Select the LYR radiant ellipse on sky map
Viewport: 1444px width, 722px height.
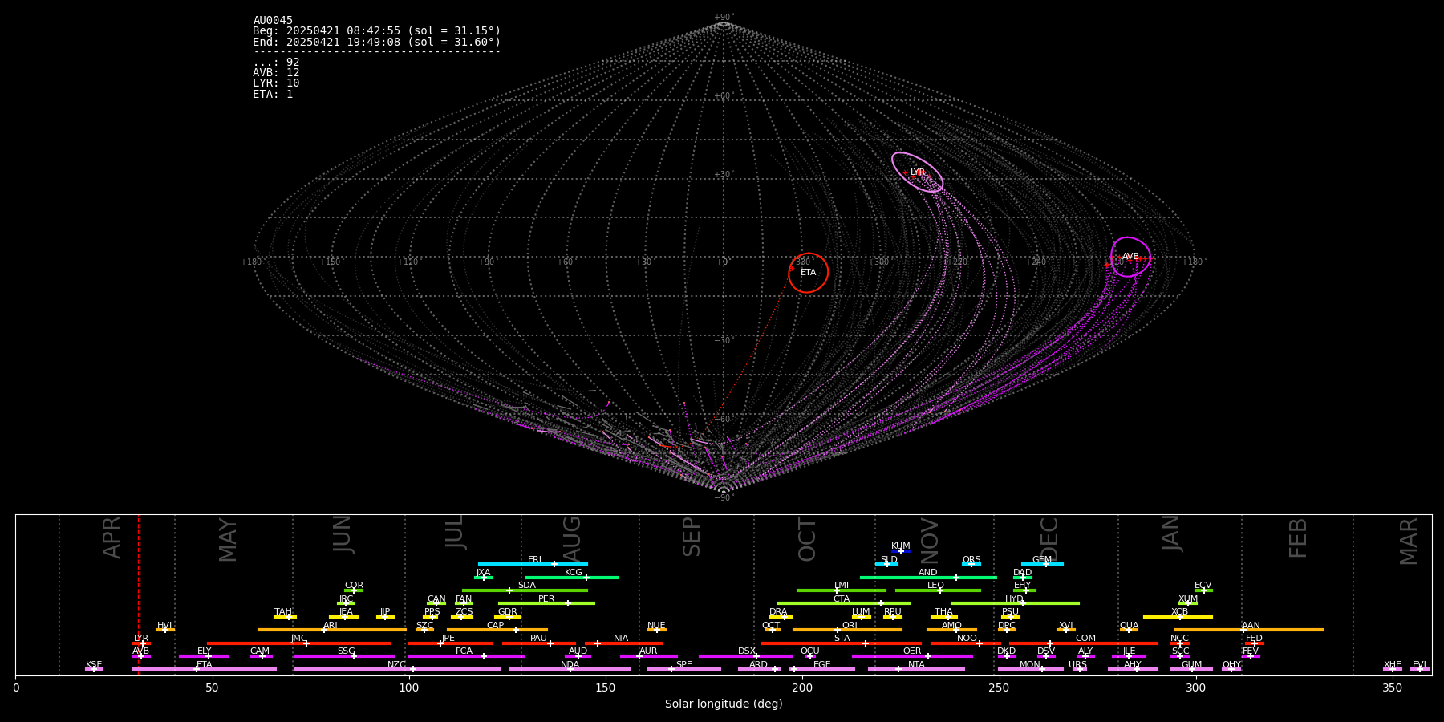[x=917, y=172]
